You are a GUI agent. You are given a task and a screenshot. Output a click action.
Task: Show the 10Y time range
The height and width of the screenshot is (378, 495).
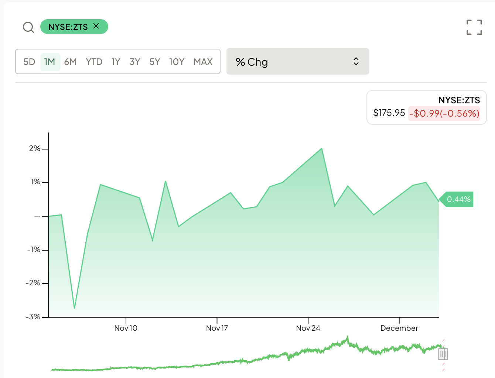click(x=177, y=62)
